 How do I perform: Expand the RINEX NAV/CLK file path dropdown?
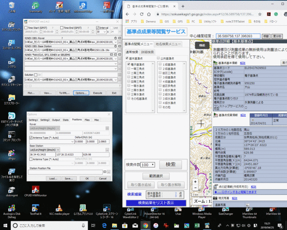pyautogui.click(x=116, y=59)
